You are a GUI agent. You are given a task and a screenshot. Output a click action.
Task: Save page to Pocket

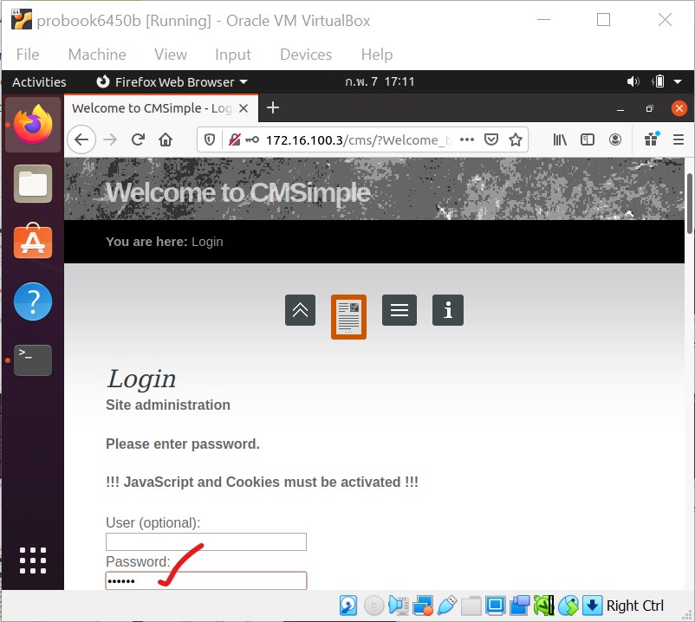click(491, 140)
